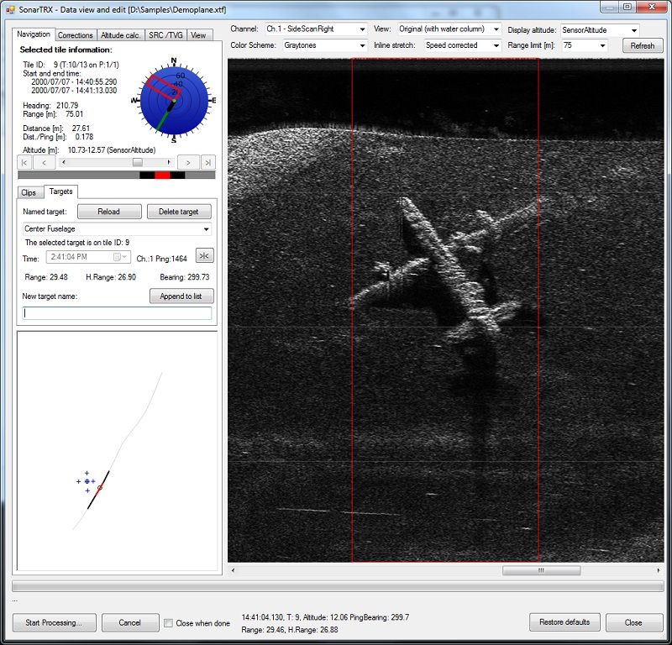This screenshot has width=672, height=645.
Task: Expand the Range limit dropdown
Action: click(x=585, y=45)
